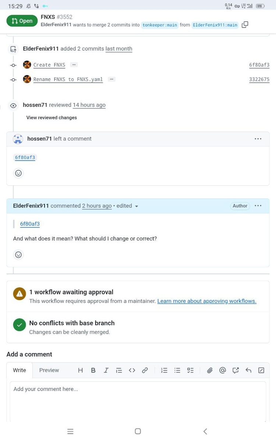Insert a task list with the checklist icon
This screenshot has height=441, width=276.
[x=190, y=370]
